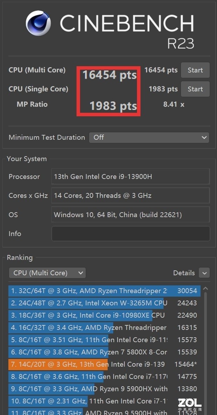This screenshot has width=217, height=415.
Task: Click the 1983 pts single core score beside Start
Action: pyautogui.click(x=163, y=89)
